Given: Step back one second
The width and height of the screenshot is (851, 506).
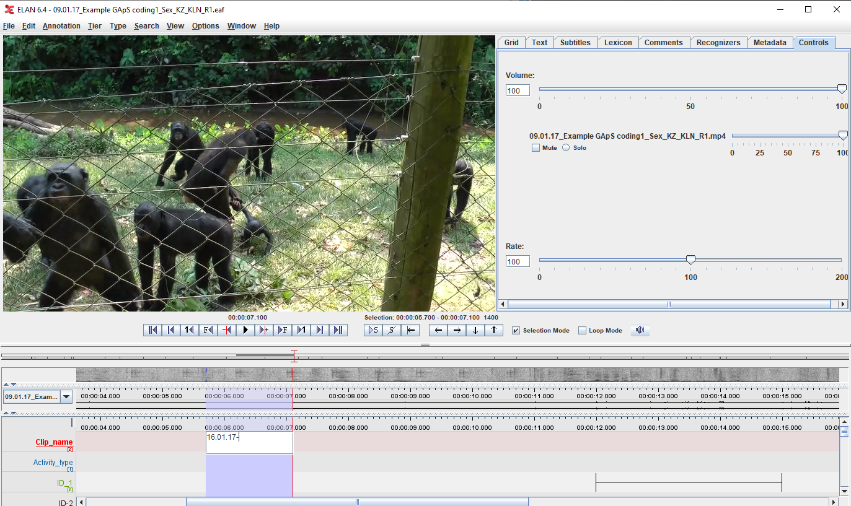Looking at the screenshot, I should click(189, 330).
